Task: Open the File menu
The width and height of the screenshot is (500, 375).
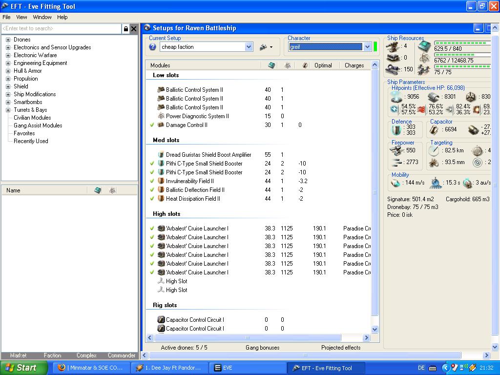Action: (x=6, y=17)
